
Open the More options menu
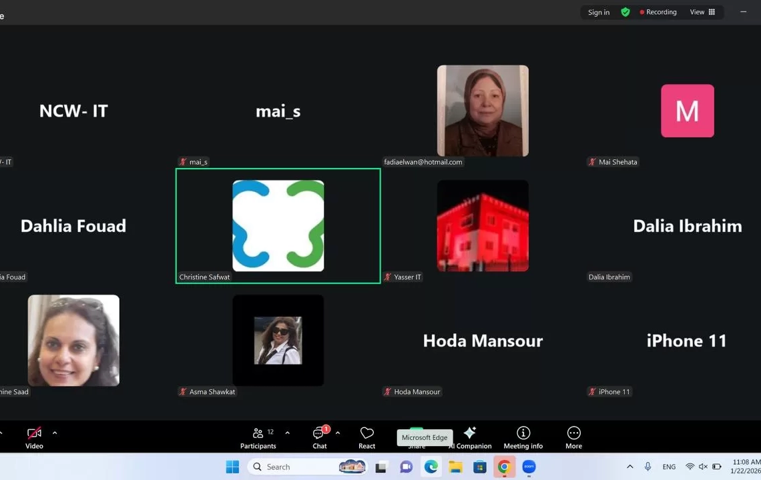[x=573, y=437]
